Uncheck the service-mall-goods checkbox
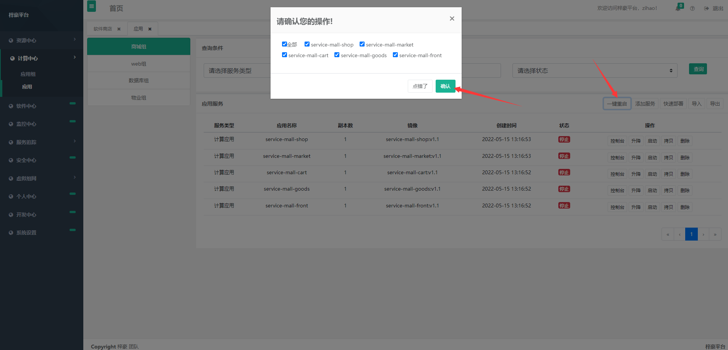The height and width of the screenshot is (350, 728). pyautogui.click(x=337, y=55)
